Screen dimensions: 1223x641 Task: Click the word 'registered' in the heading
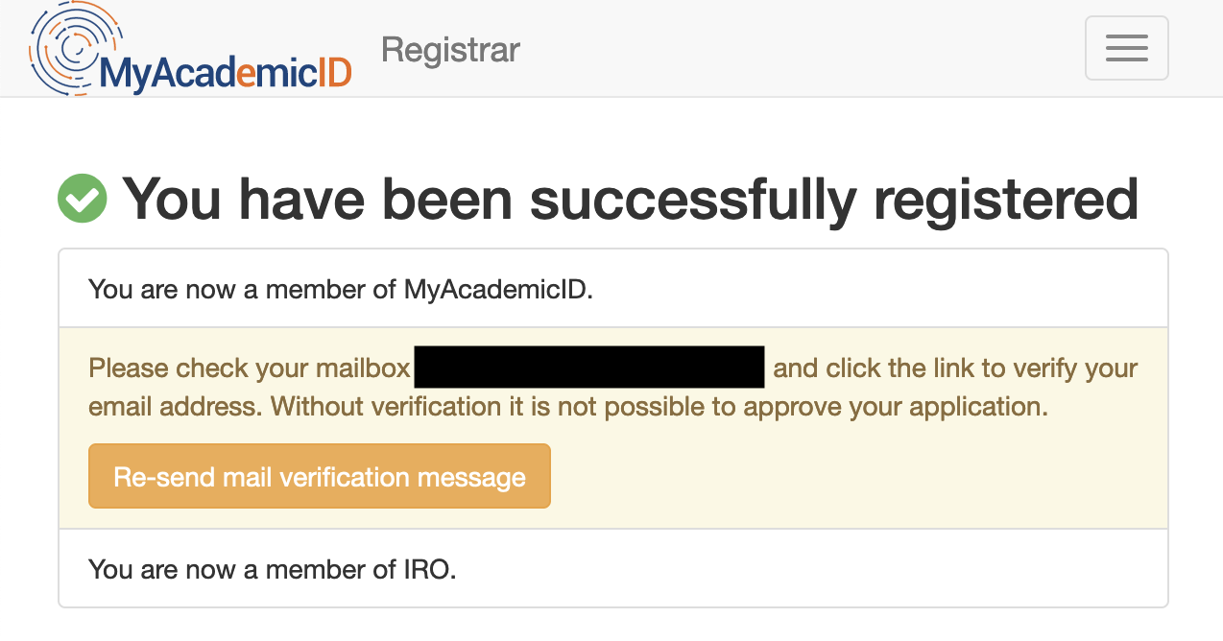click(x=1006, y=199)
